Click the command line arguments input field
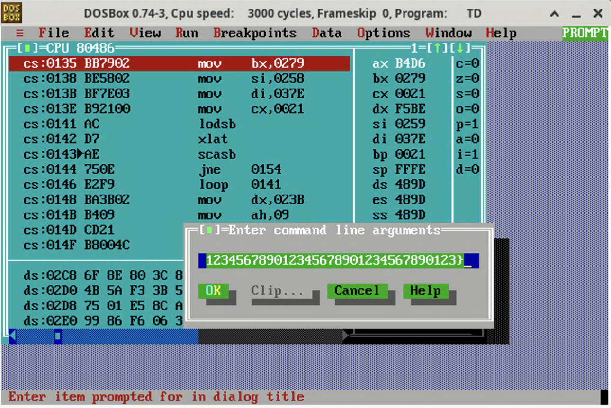Screen dimensions: 611x408 pos(339,260)
